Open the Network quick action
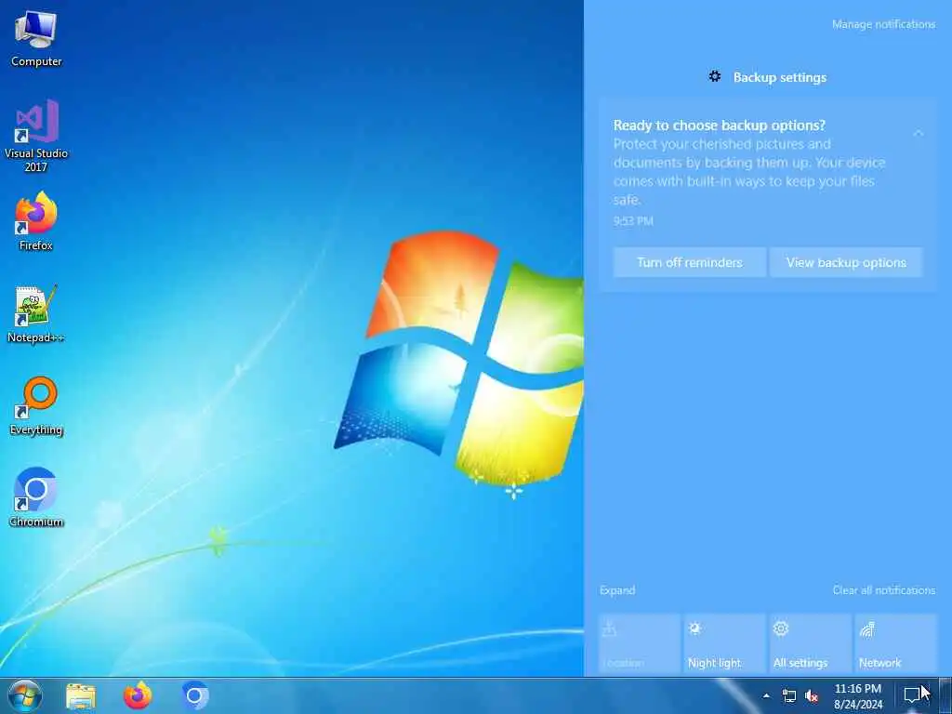 point(896,644)
